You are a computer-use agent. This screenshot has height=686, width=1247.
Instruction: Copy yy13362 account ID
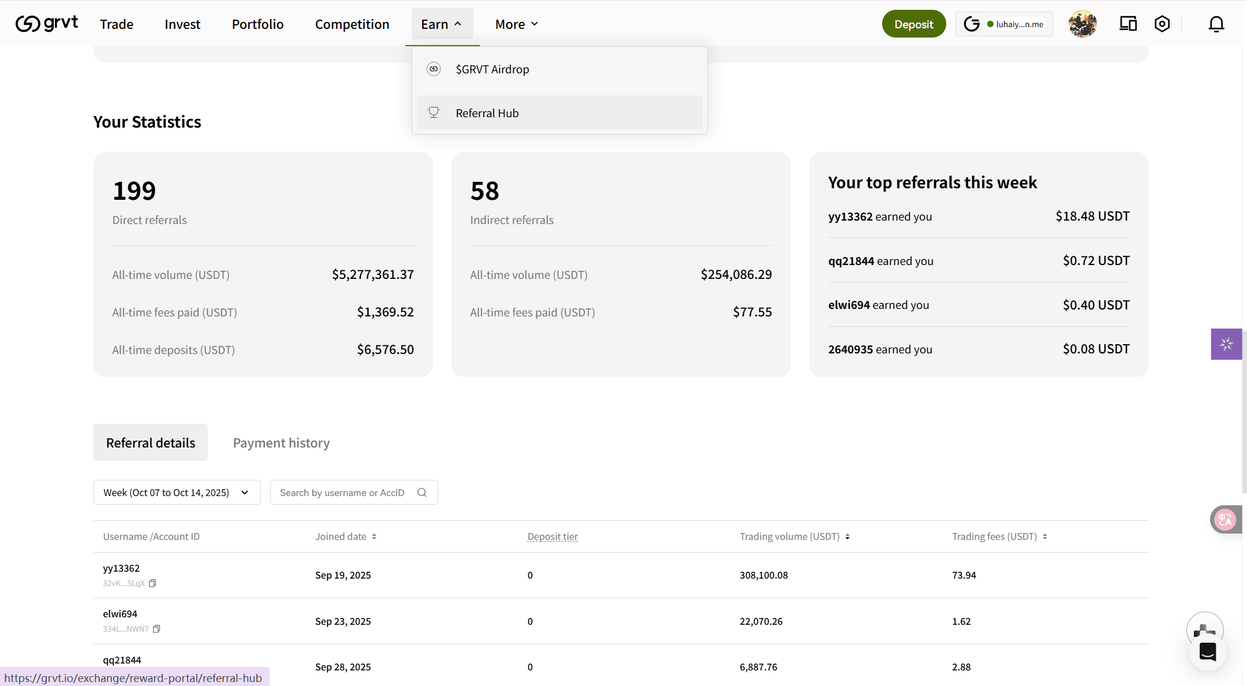tap(152, 583)
